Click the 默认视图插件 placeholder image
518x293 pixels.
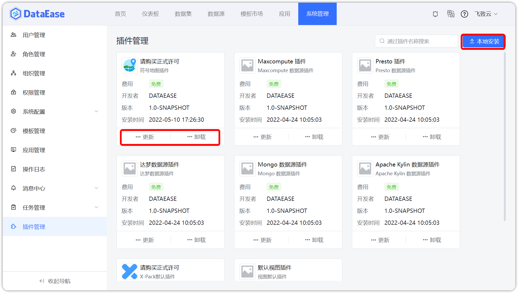pos(248,272)
